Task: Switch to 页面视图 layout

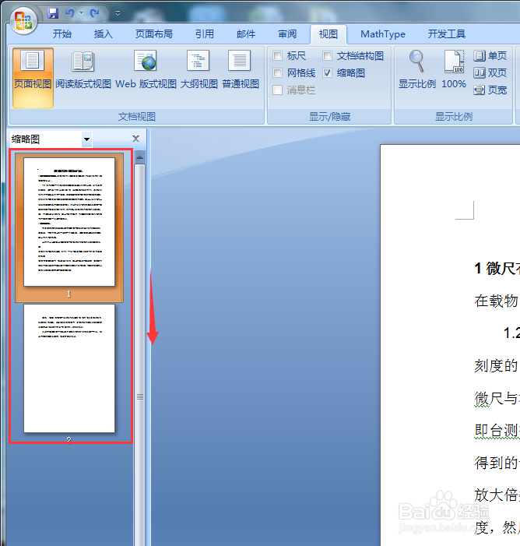Action: tap(33, 78)
